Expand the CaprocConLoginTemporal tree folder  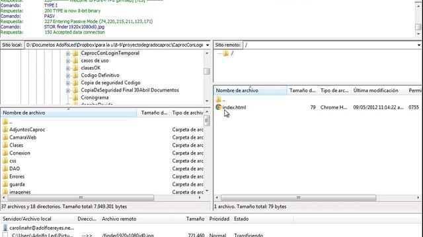(x=68, y=53)
